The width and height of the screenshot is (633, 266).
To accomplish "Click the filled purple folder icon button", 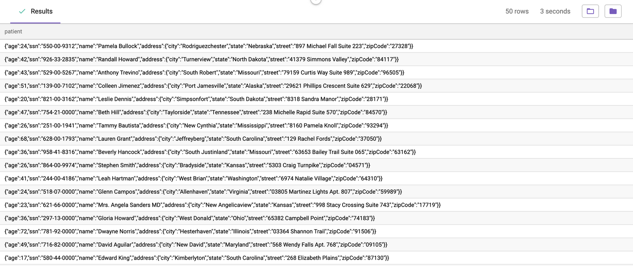I will [613, 11].
